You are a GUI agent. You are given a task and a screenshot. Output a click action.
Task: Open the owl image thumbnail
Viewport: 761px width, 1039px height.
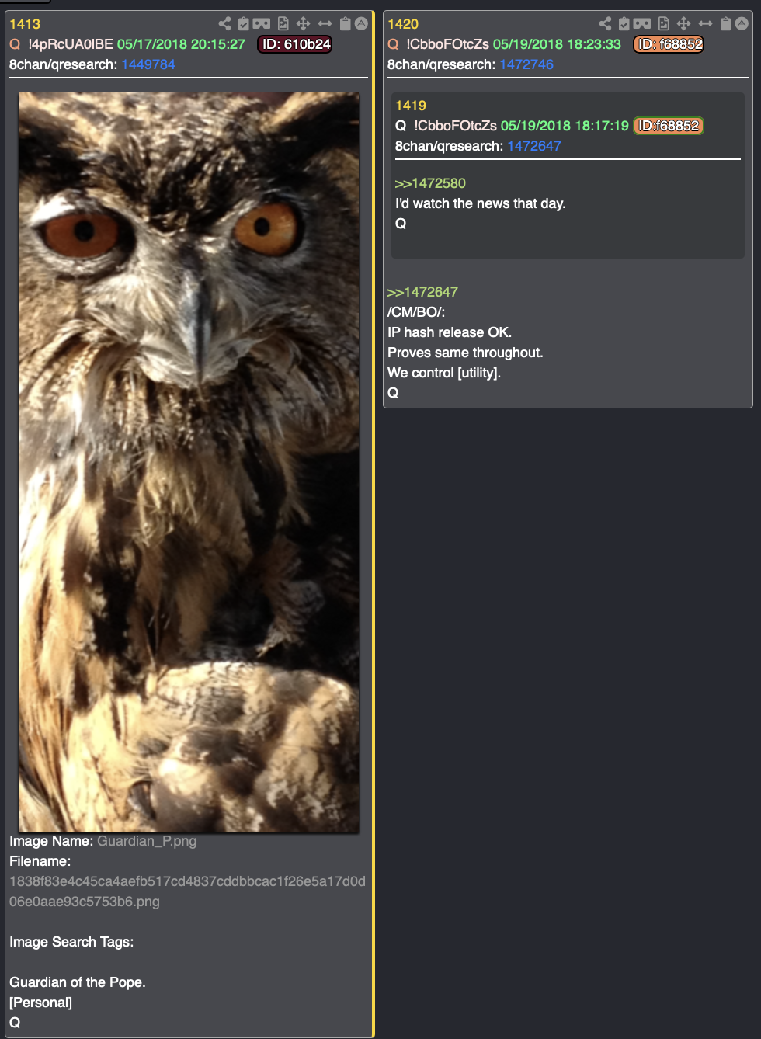[x=189, y=462]
